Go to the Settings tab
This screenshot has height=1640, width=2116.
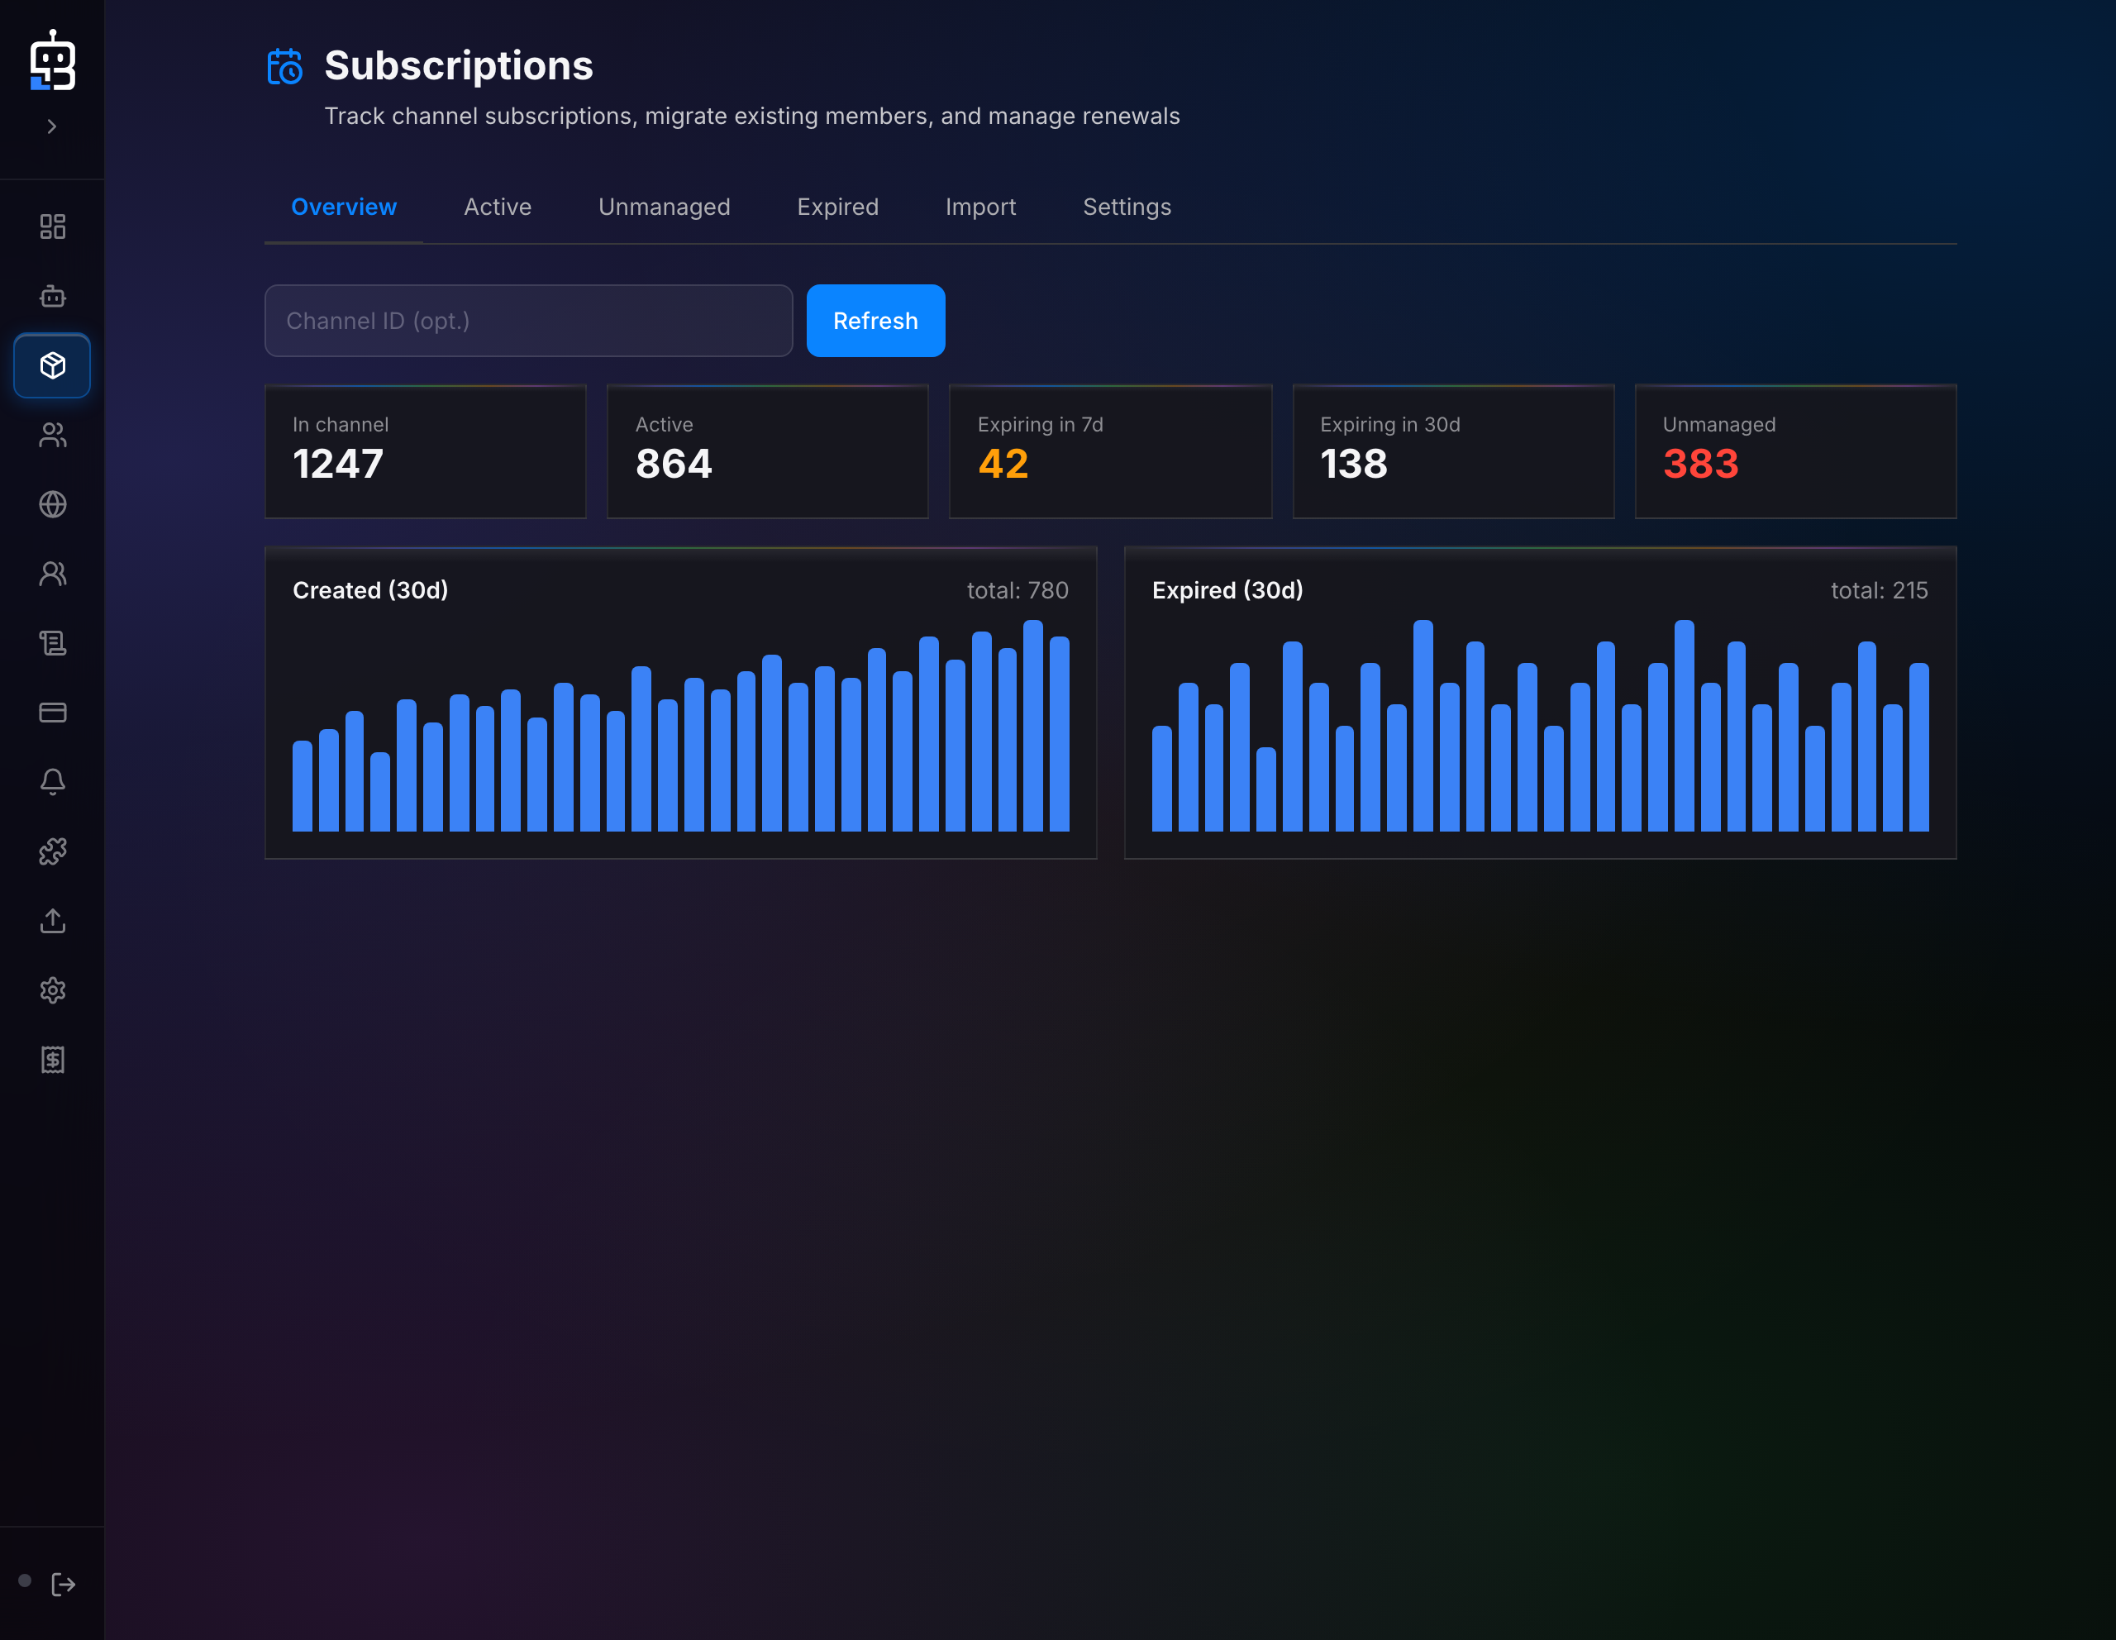pos(1127,207)
